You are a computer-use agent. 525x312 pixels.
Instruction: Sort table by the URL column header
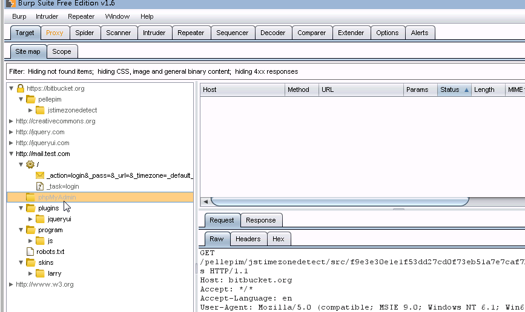click(x=361, y=89)
